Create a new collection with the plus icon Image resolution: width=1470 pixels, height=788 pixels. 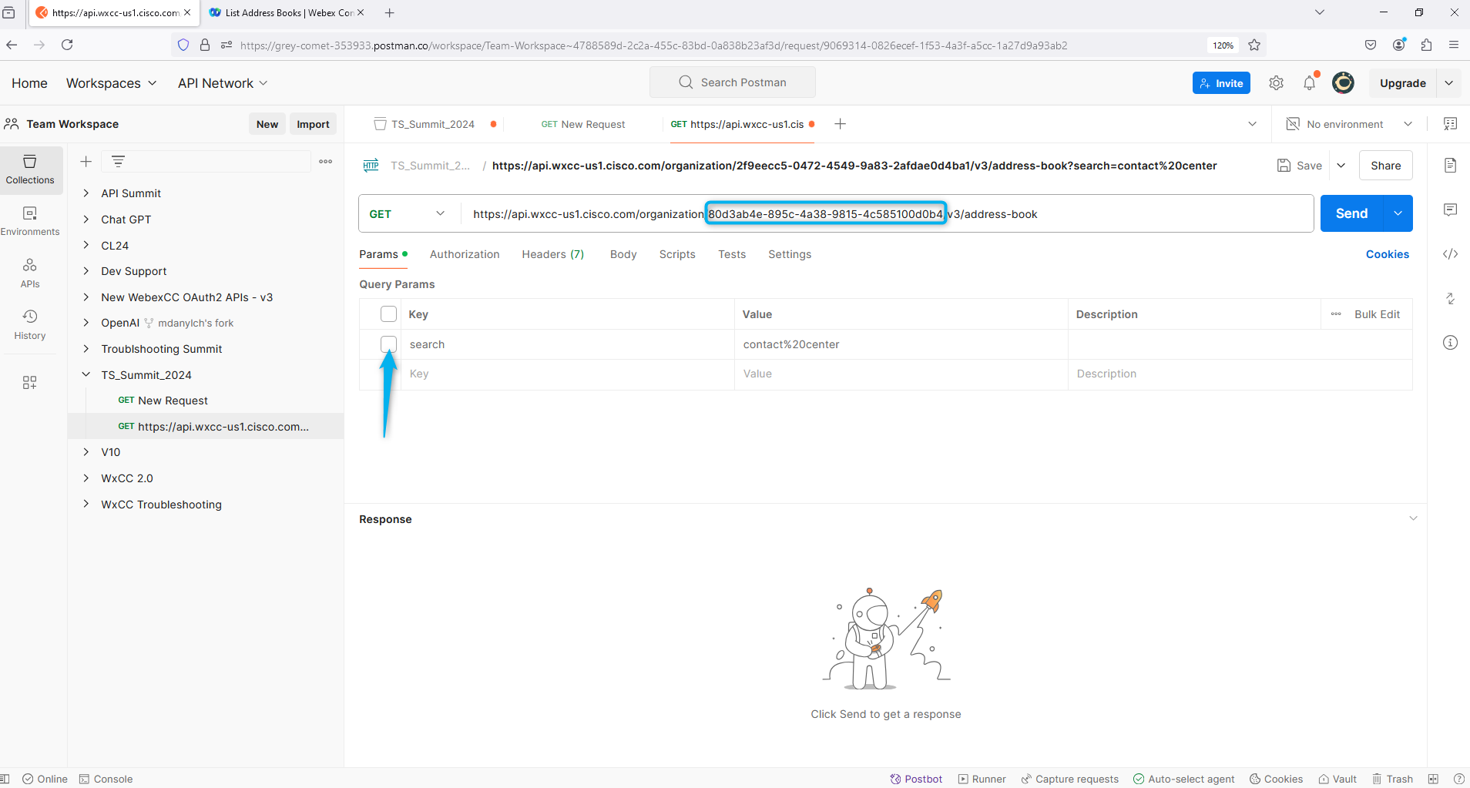(x=86, y=161)
